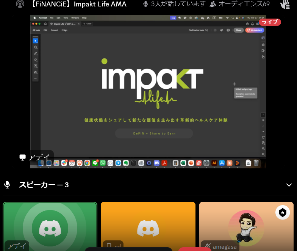This screenshot has height=251, width=297.
Task: Open All tools in Acrobat toolbar
Action: pyautogui.click(x=36, y=30)
